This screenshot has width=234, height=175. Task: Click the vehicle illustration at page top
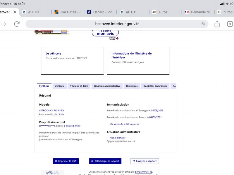[52, 32]
